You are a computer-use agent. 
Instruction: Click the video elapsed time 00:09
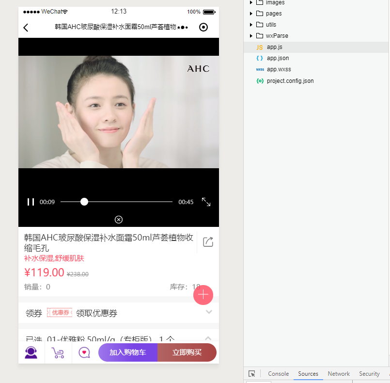pos(47,202)
